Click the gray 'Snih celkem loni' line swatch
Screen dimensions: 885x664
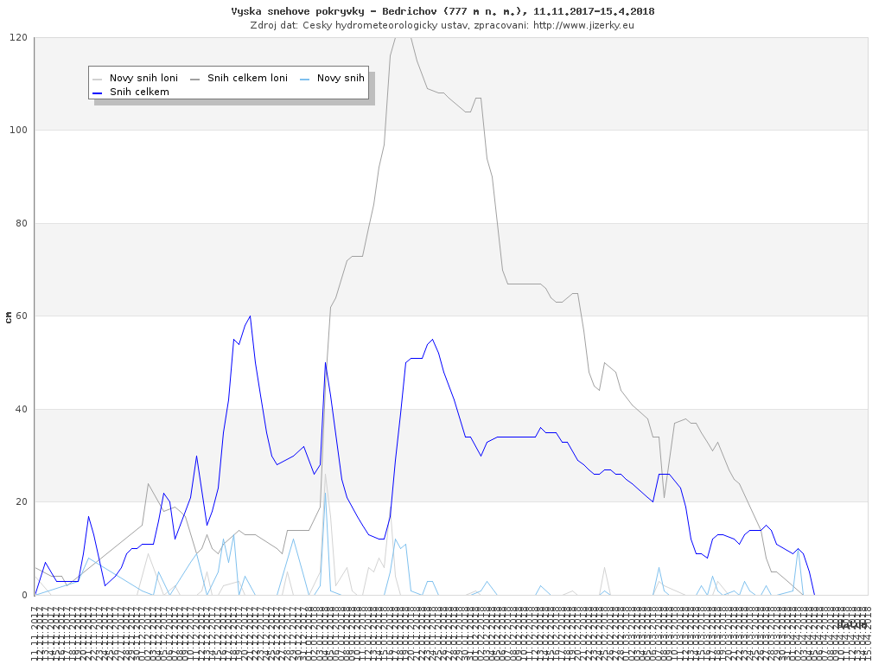pos(195,78)
